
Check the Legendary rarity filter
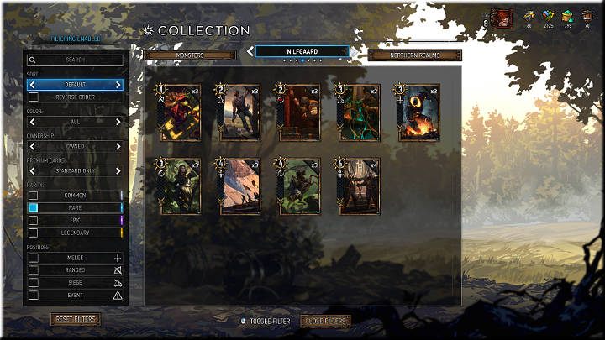[x=33, y=233]
